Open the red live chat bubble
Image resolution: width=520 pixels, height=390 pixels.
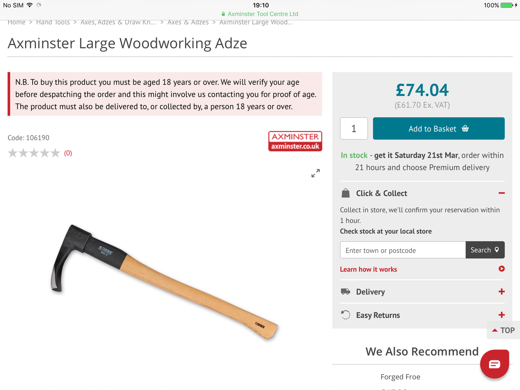pyautogui.click(x=494, y=364)
